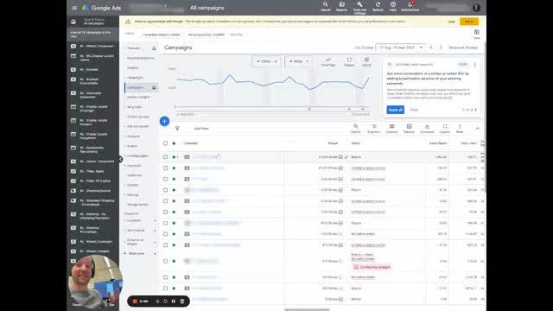Click the Apply all recommendation button
Screen dimensions: 553x311
[x=396, y=110]
